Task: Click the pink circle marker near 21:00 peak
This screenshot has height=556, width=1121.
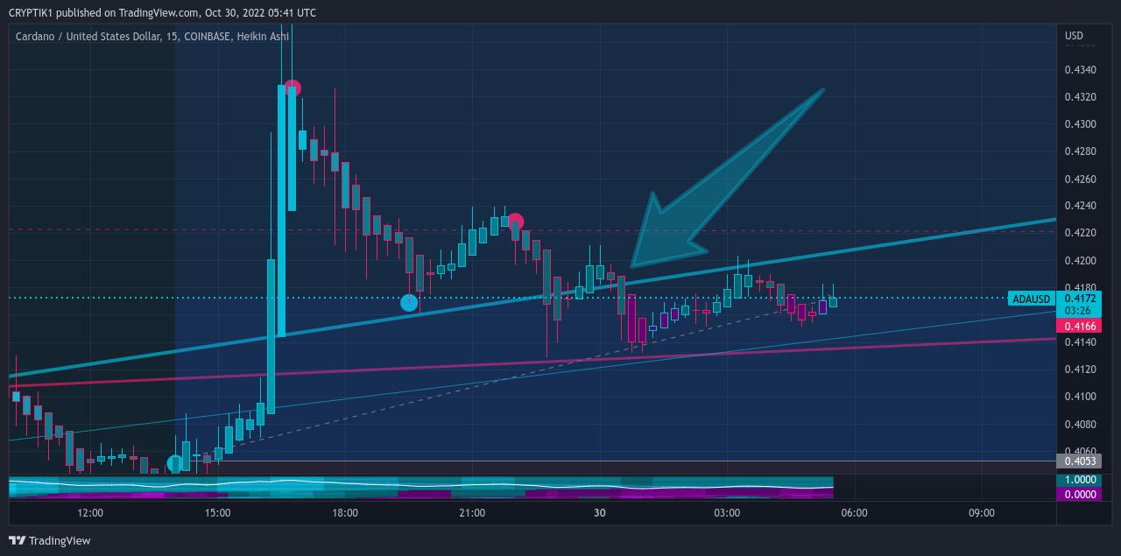Action: pyautogui.click(x=516, y=222)
